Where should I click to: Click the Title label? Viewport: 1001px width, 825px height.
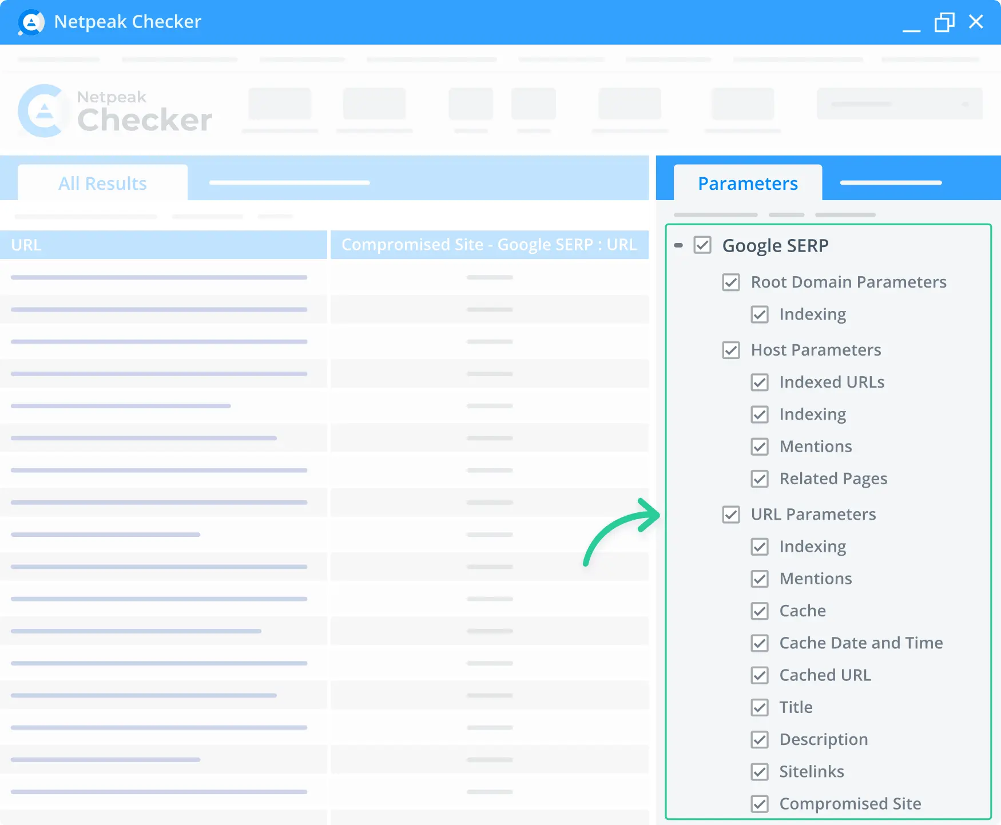[x=796, y=707]
